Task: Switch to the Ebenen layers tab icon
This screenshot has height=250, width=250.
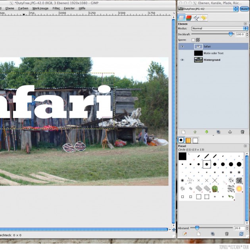Action: tap(181, 18)
